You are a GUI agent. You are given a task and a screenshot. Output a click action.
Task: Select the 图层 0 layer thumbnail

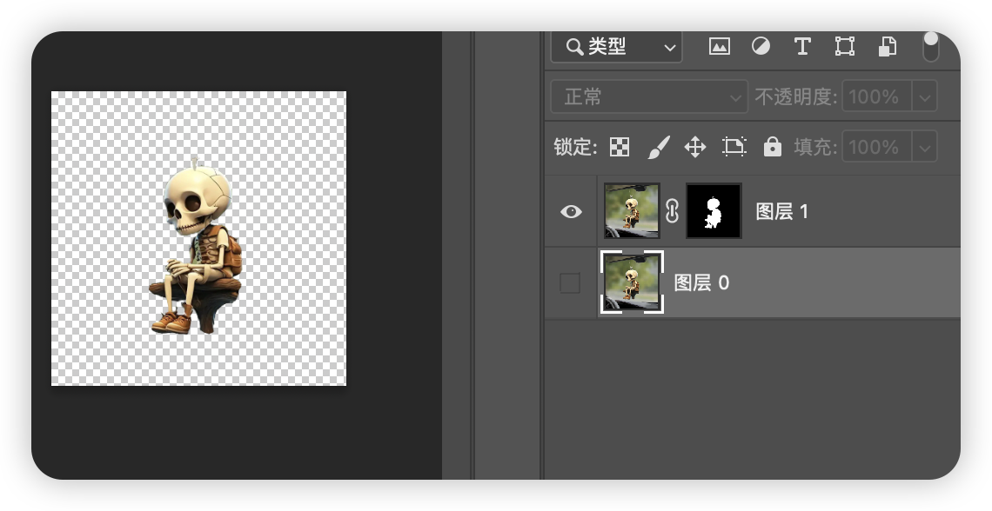point(632,282)
